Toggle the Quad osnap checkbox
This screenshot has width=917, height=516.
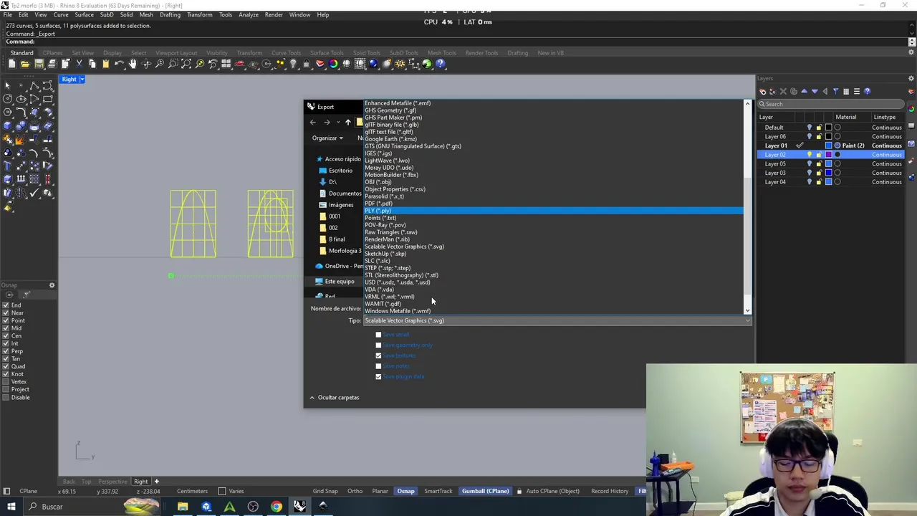click(6, 366)
